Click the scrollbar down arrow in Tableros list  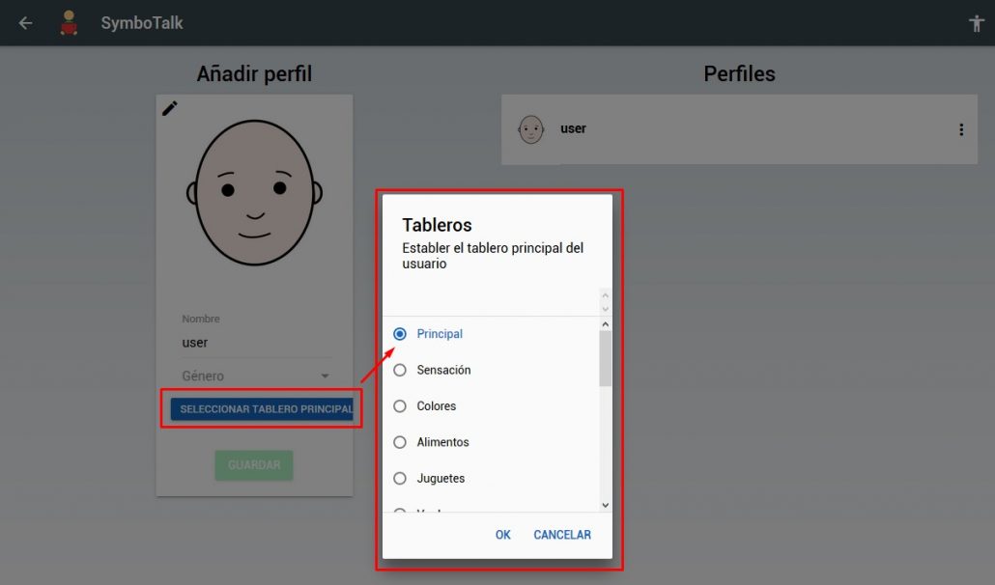[x=605, y=504]
